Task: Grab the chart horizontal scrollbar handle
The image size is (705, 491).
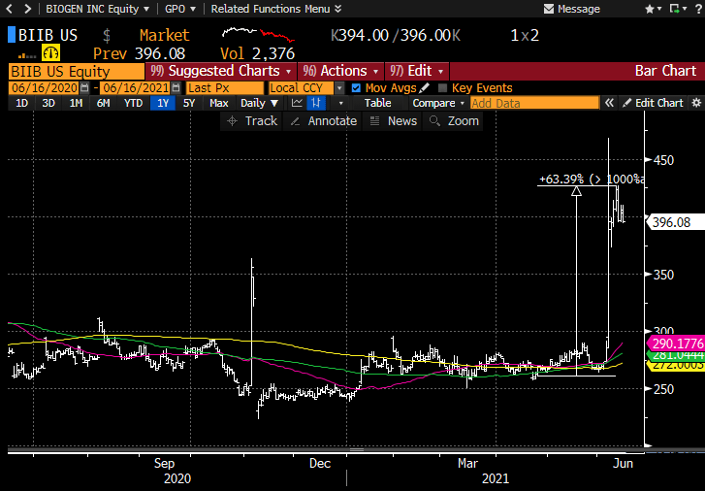Action: pyautogui.click(x=357, y=449)
